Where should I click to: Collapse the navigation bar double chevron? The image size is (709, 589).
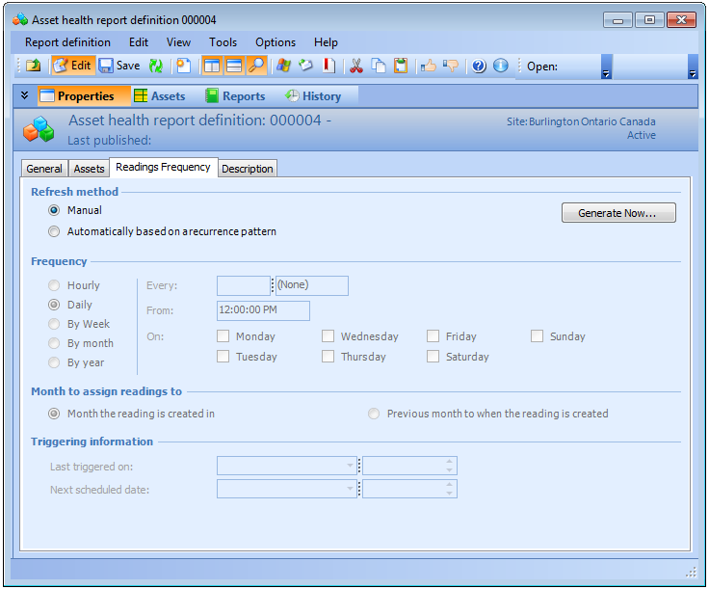24,95
